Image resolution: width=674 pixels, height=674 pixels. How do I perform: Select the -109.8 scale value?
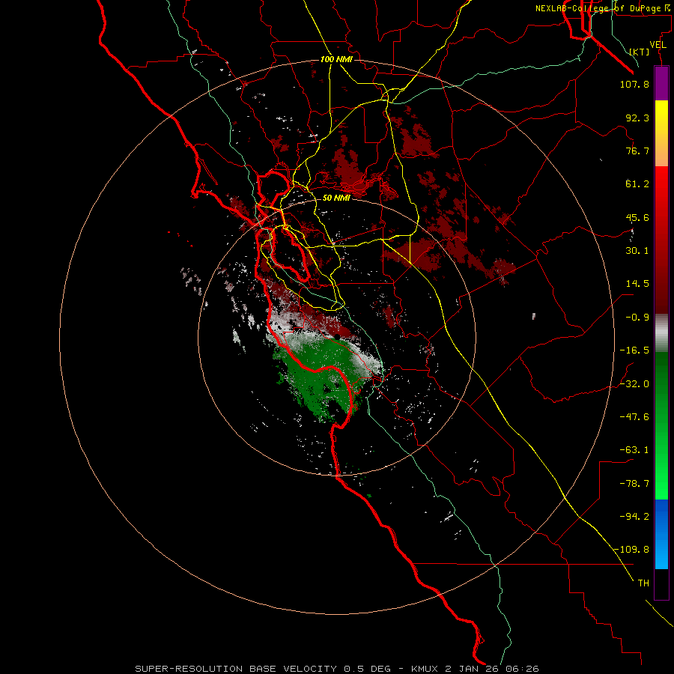(631, 550)
